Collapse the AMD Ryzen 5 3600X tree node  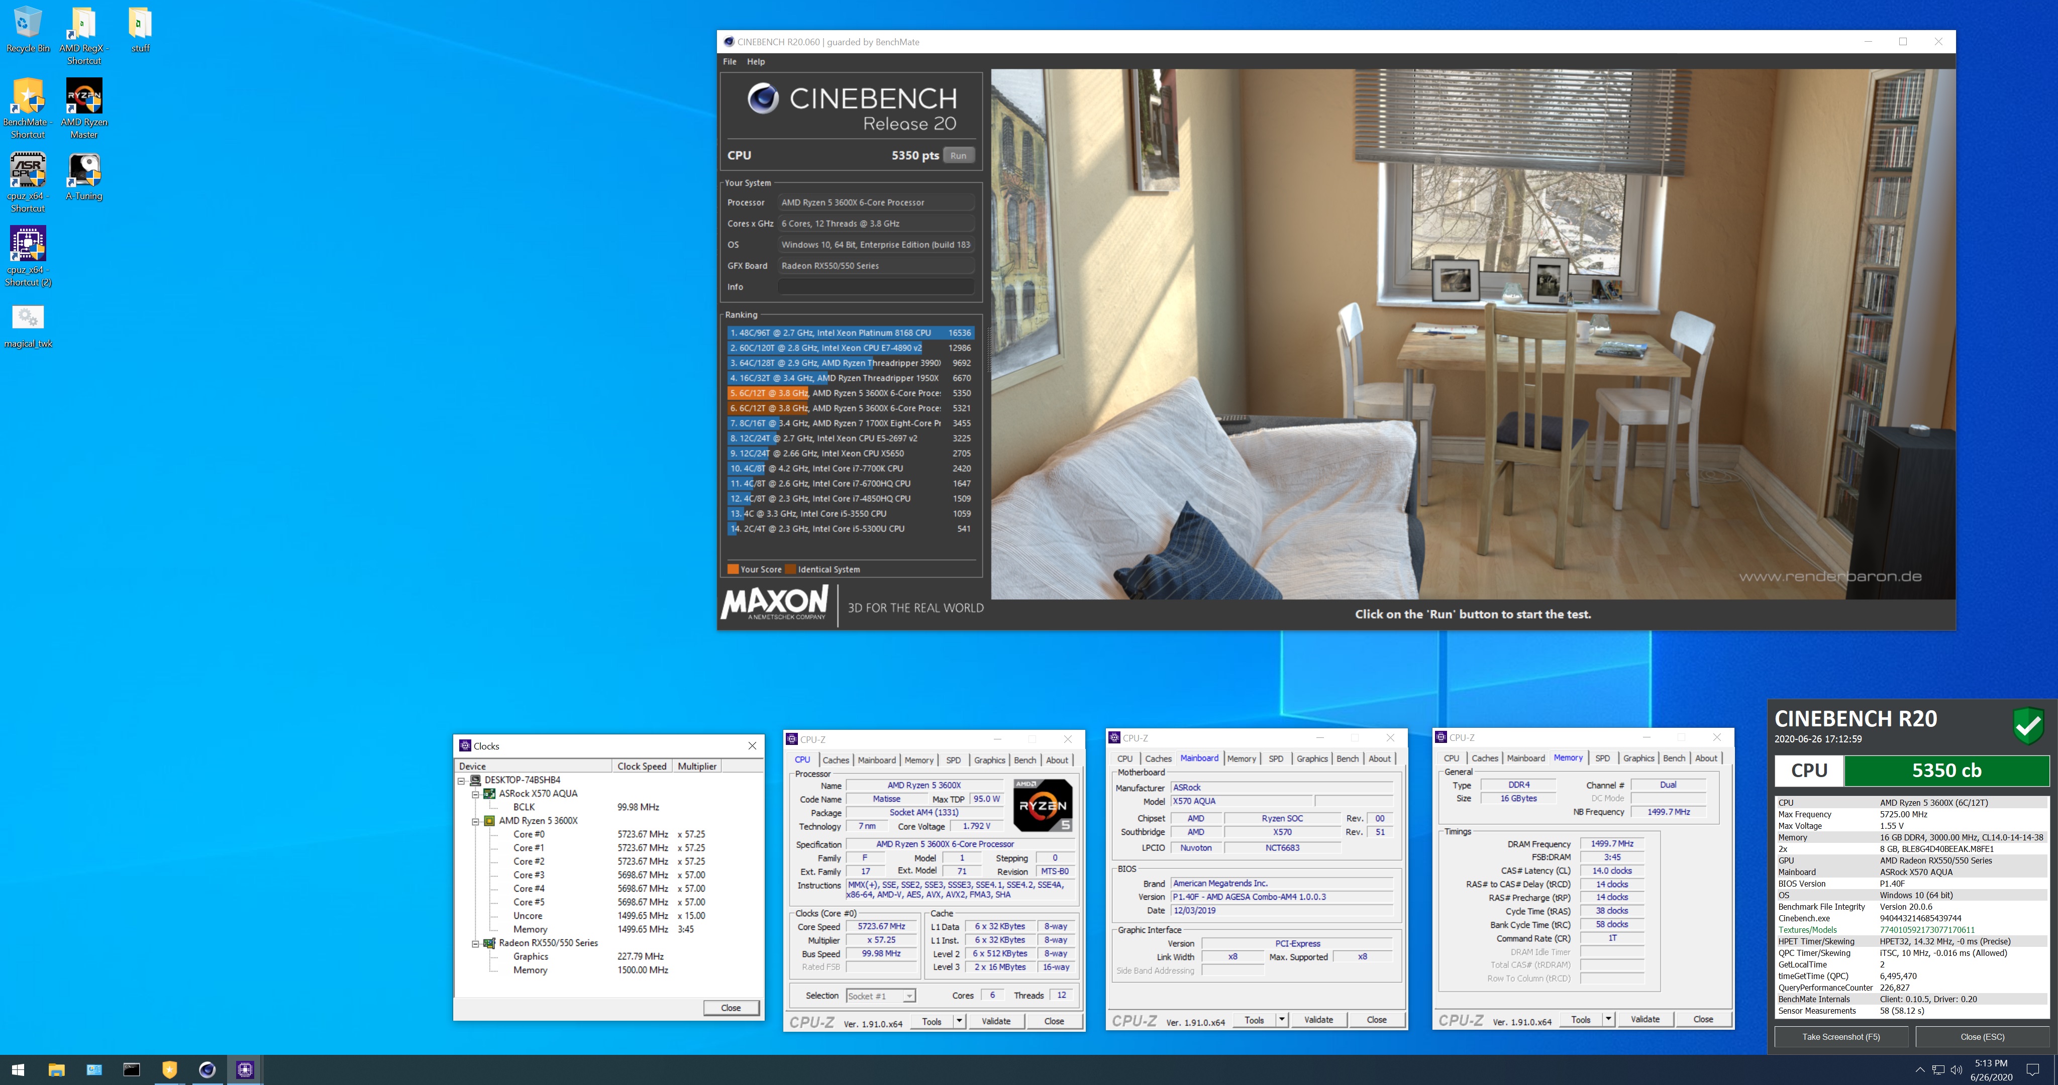click(x=475, y=821)
